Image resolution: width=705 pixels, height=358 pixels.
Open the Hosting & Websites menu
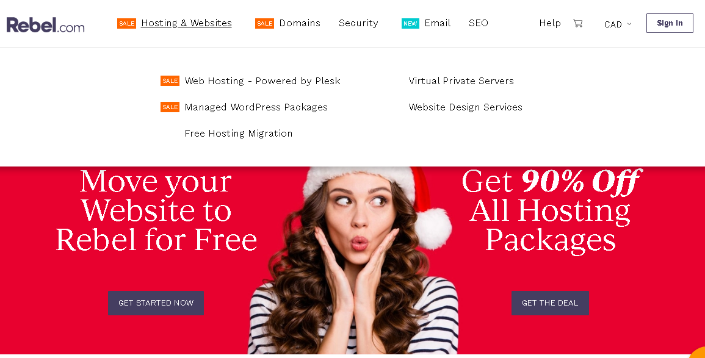click(186, 23)
